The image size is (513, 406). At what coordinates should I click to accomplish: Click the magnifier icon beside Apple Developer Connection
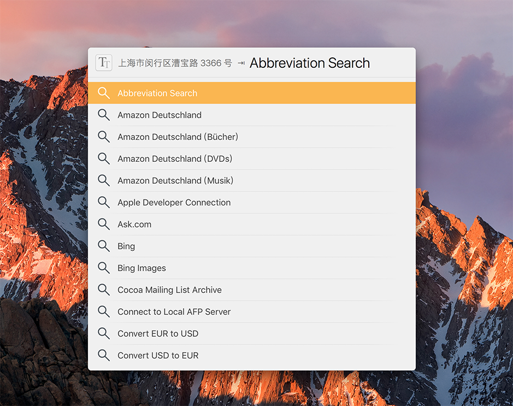(x=104, y=203)
